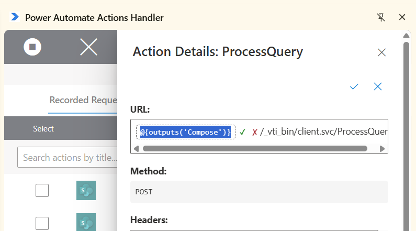Select the @{outputs('Compose')} expression token
This screenshot has width=416, height=231.
[185, 132]
